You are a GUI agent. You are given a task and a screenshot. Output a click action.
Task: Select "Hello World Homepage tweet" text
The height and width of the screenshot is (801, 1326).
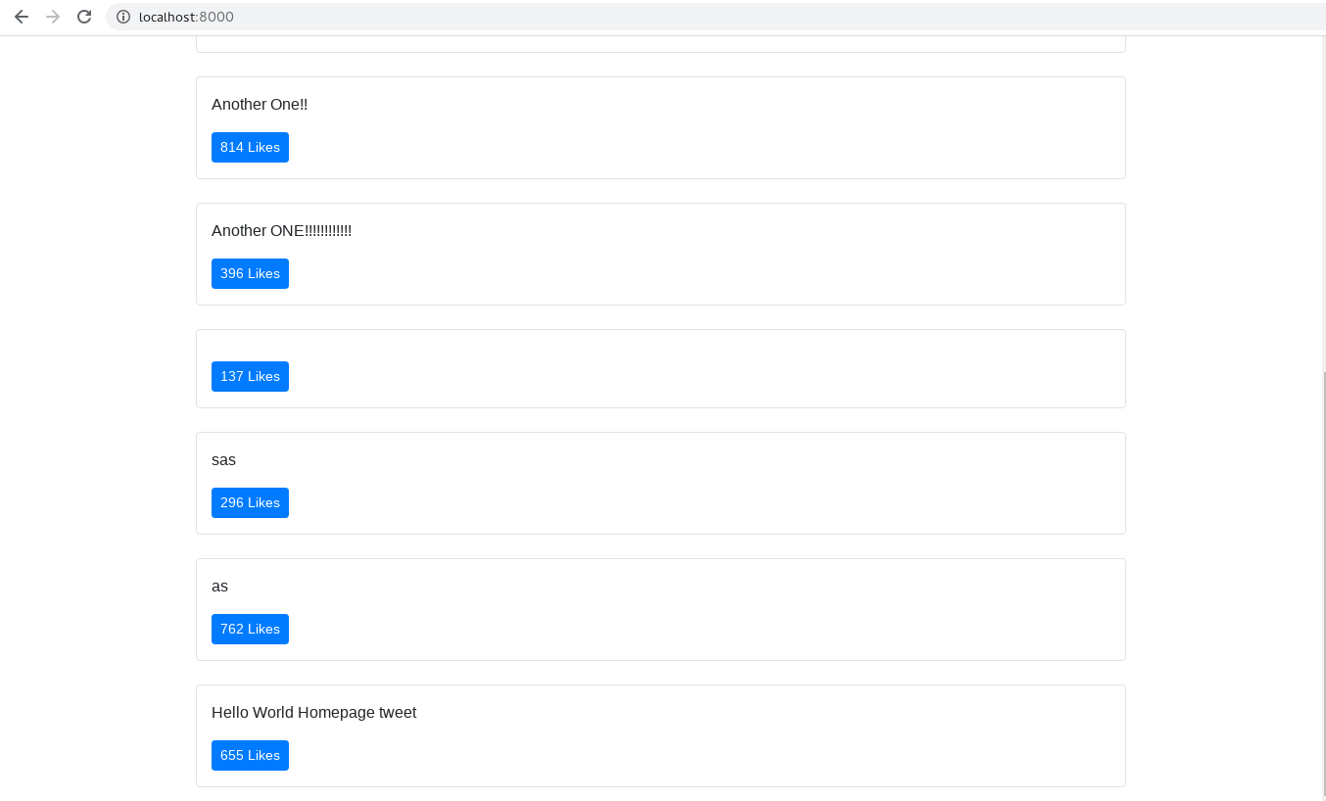tap(313, 713)
